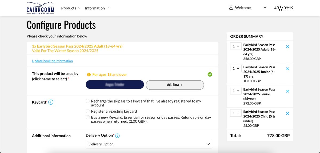Select recharge skipass to registered keycard option
The image size is (320, 153).
pyautogui.click(x=88, y=101)
